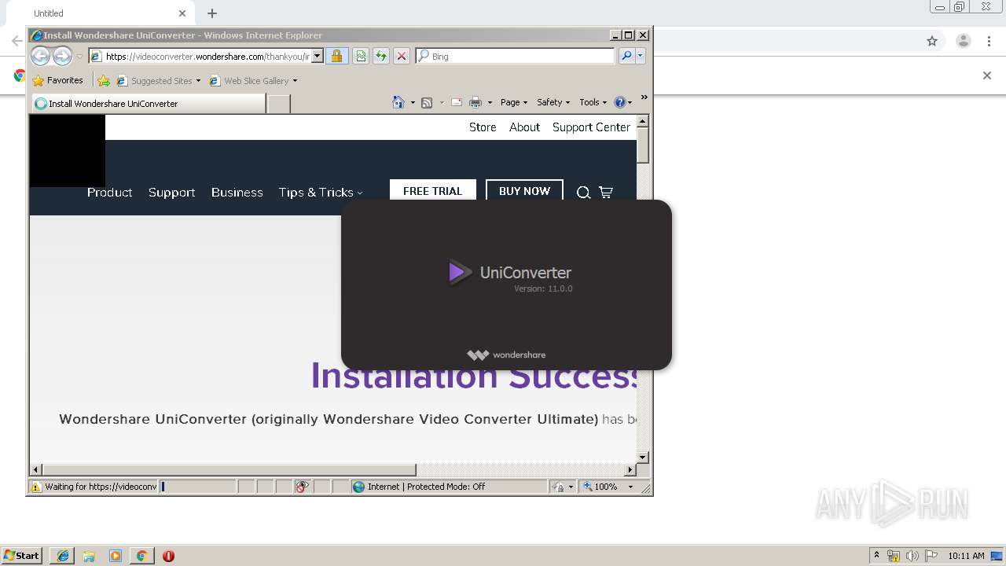The height and width of the screenshot is (566, 1006).
Task: Open the Support Center link
Action: point(591,127)
